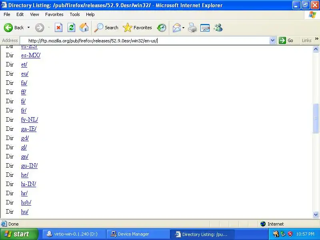
Task: Expand the Address bar dropdown arrow
Action: (x=272, y=41)
